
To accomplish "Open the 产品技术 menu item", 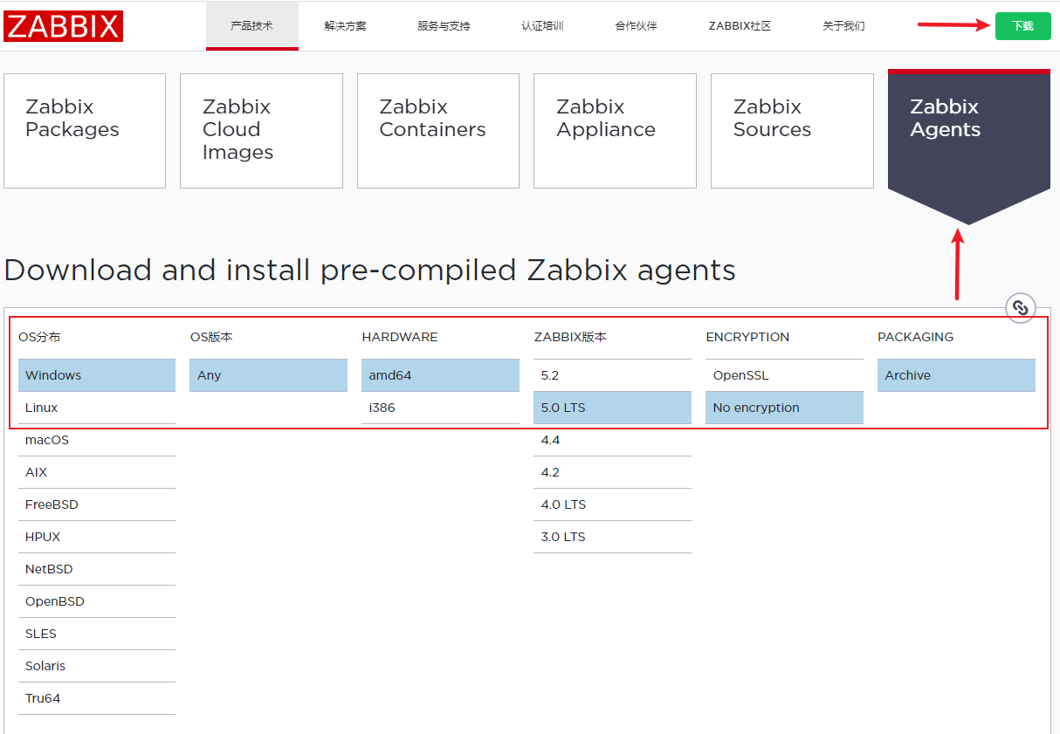I will (x=251, y=26).
